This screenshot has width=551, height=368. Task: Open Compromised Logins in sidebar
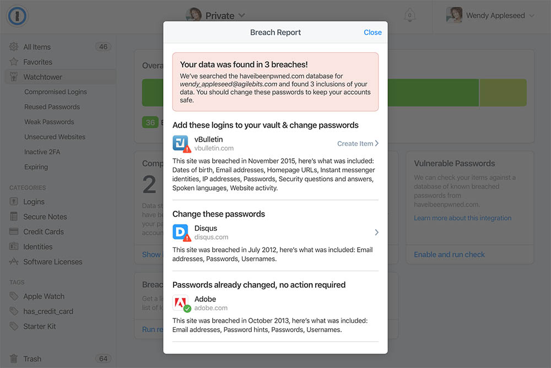(x=56, y=92)
